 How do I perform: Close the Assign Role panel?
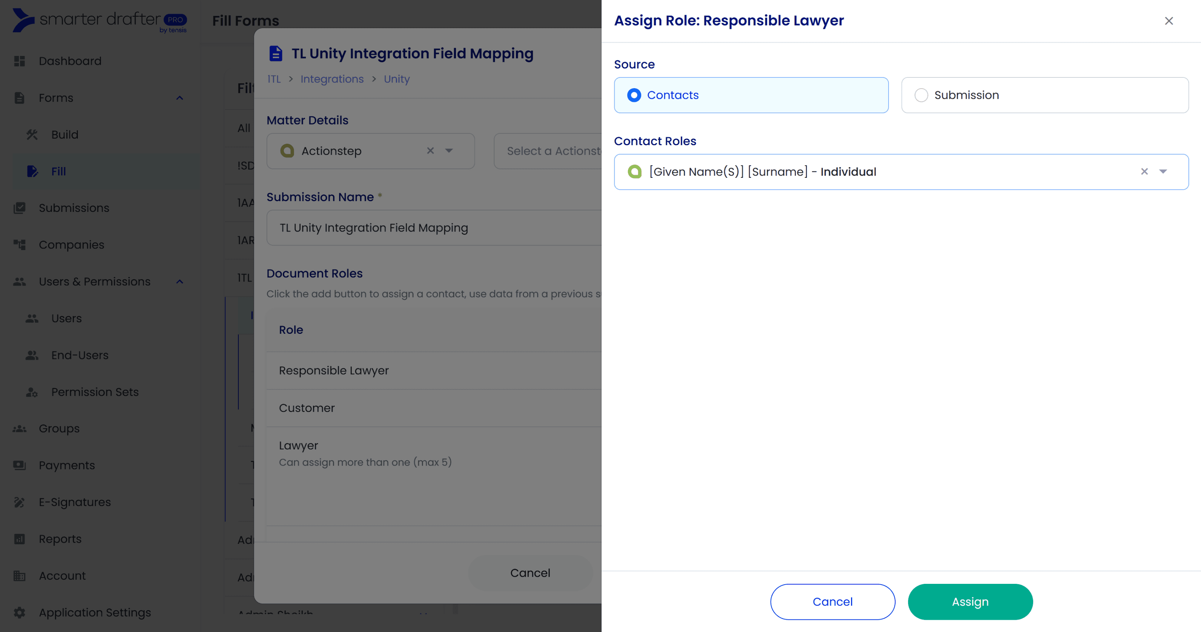click(1168, 20)
